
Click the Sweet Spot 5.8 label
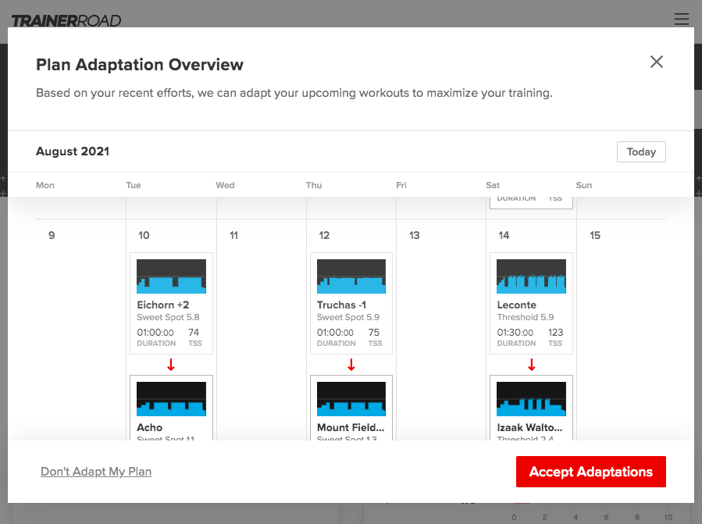coord(169,317)
